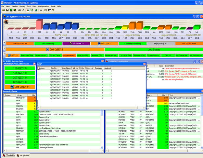Open the Speak menu
Screen dimensions: 203x158
(x=53, y=6)
